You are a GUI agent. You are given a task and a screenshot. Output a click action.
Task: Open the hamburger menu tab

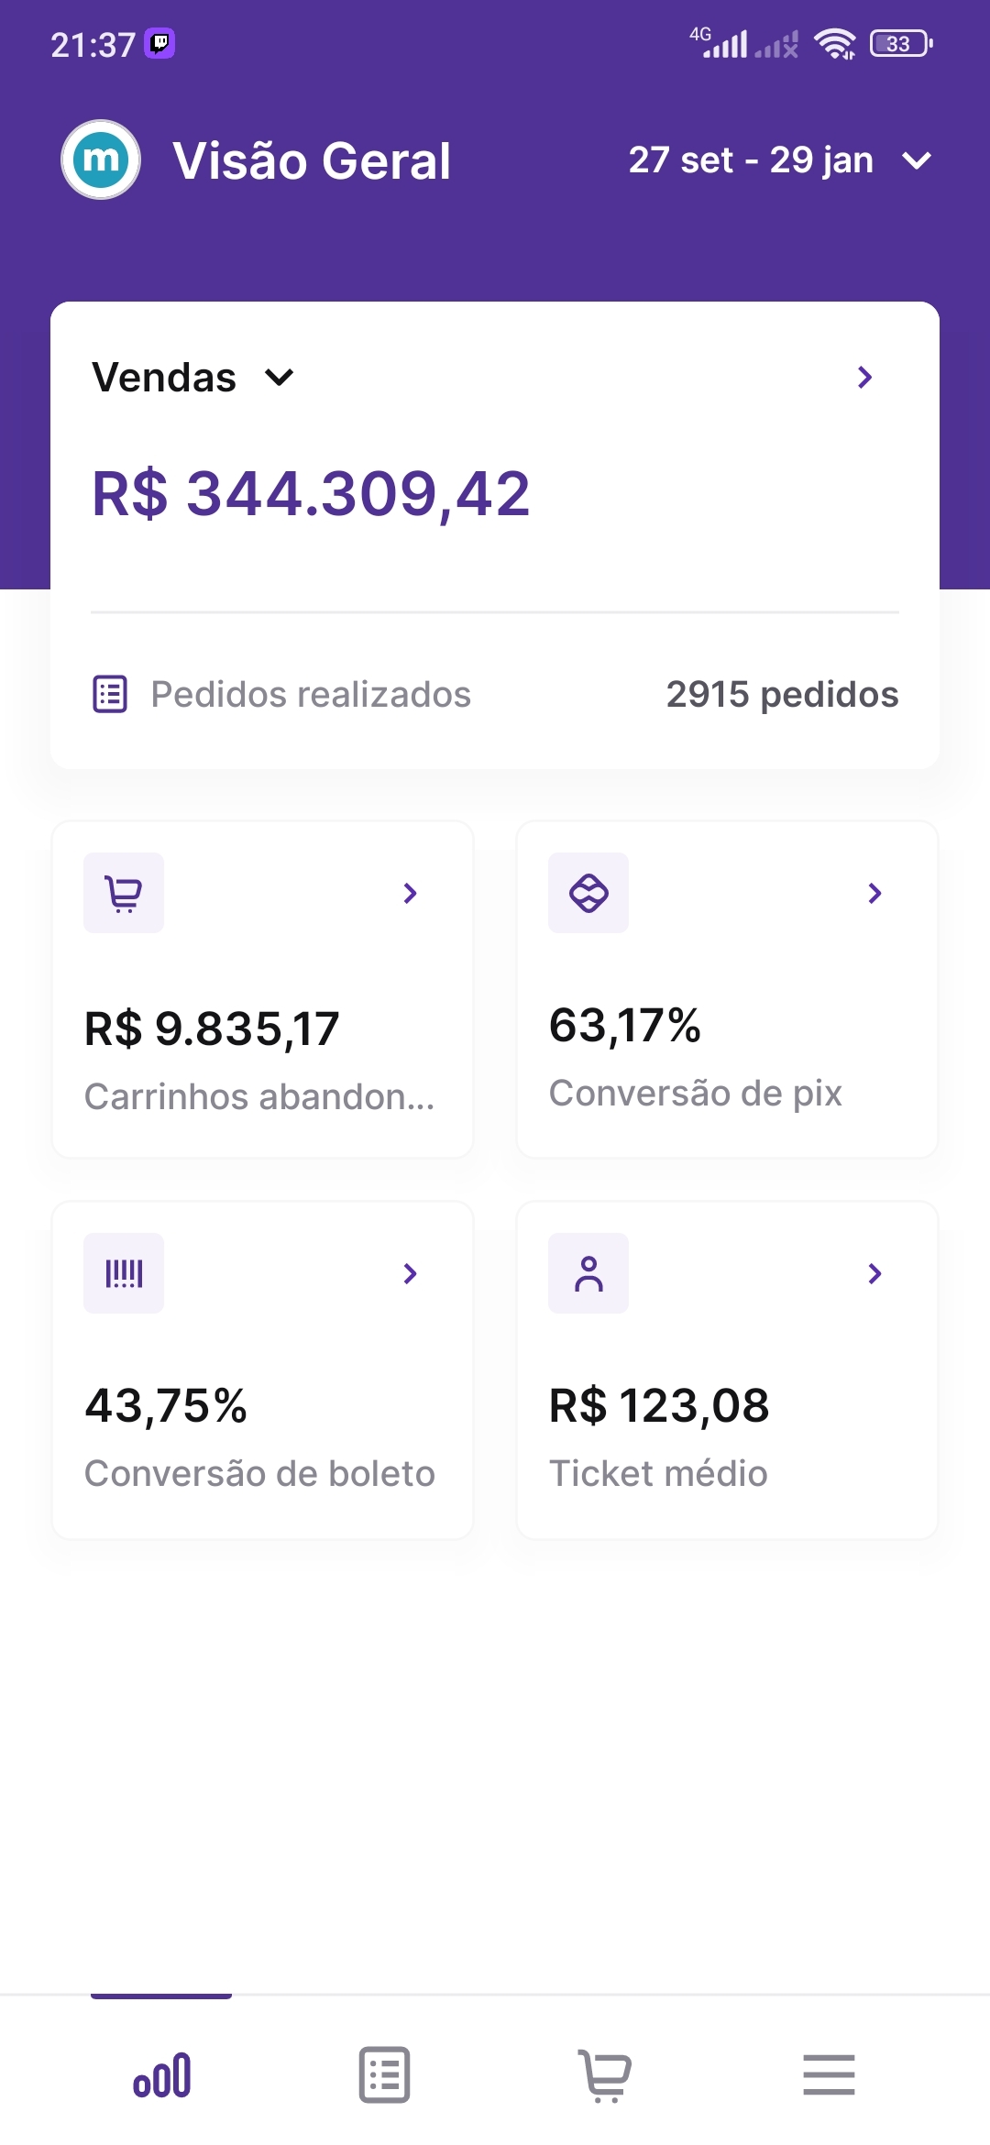829,2075
